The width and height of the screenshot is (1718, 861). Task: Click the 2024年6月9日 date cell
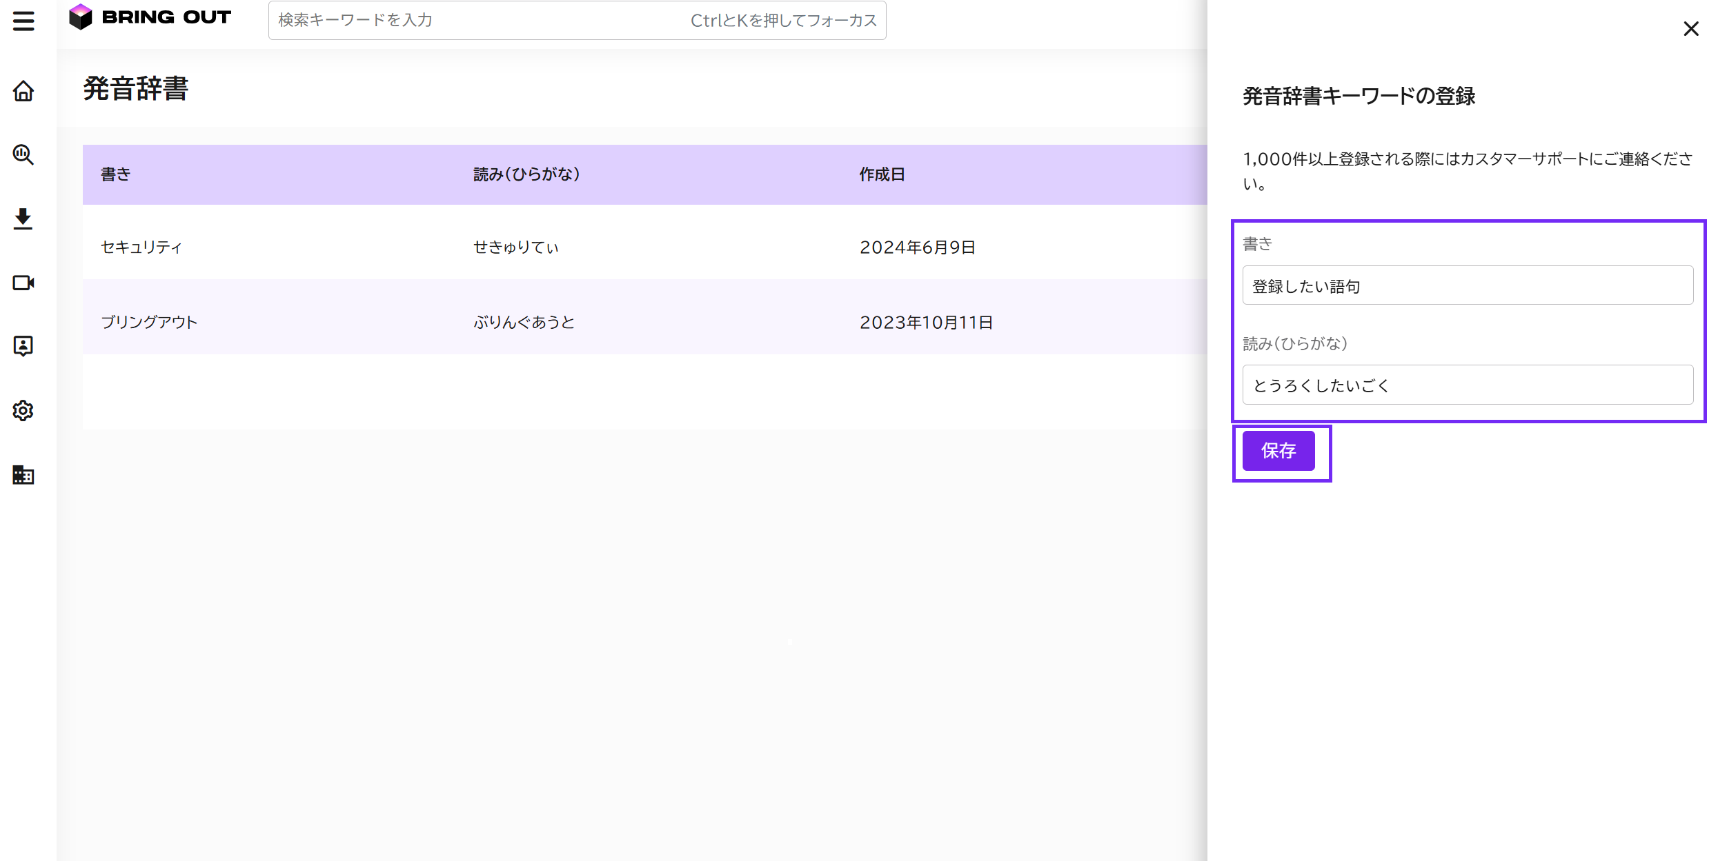[917, 247]
